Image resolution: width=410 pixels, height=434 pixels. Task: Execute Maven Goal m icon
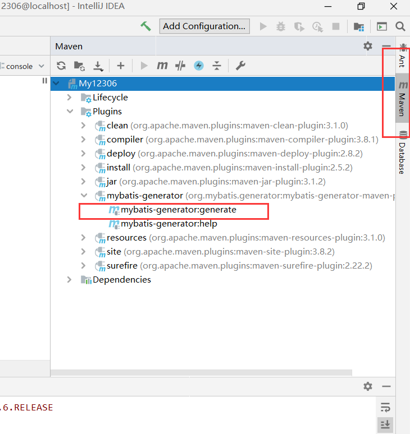click(162, 66)
